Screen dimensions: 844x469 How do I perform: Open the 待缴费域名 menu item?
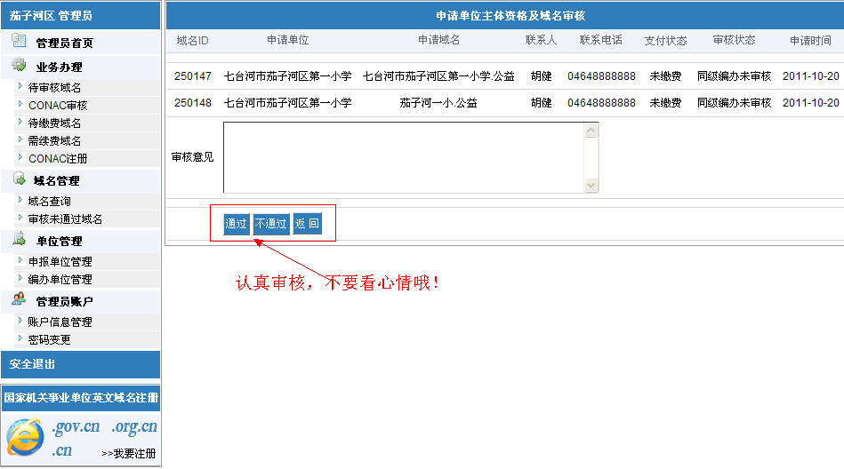[x=54, y=123]
